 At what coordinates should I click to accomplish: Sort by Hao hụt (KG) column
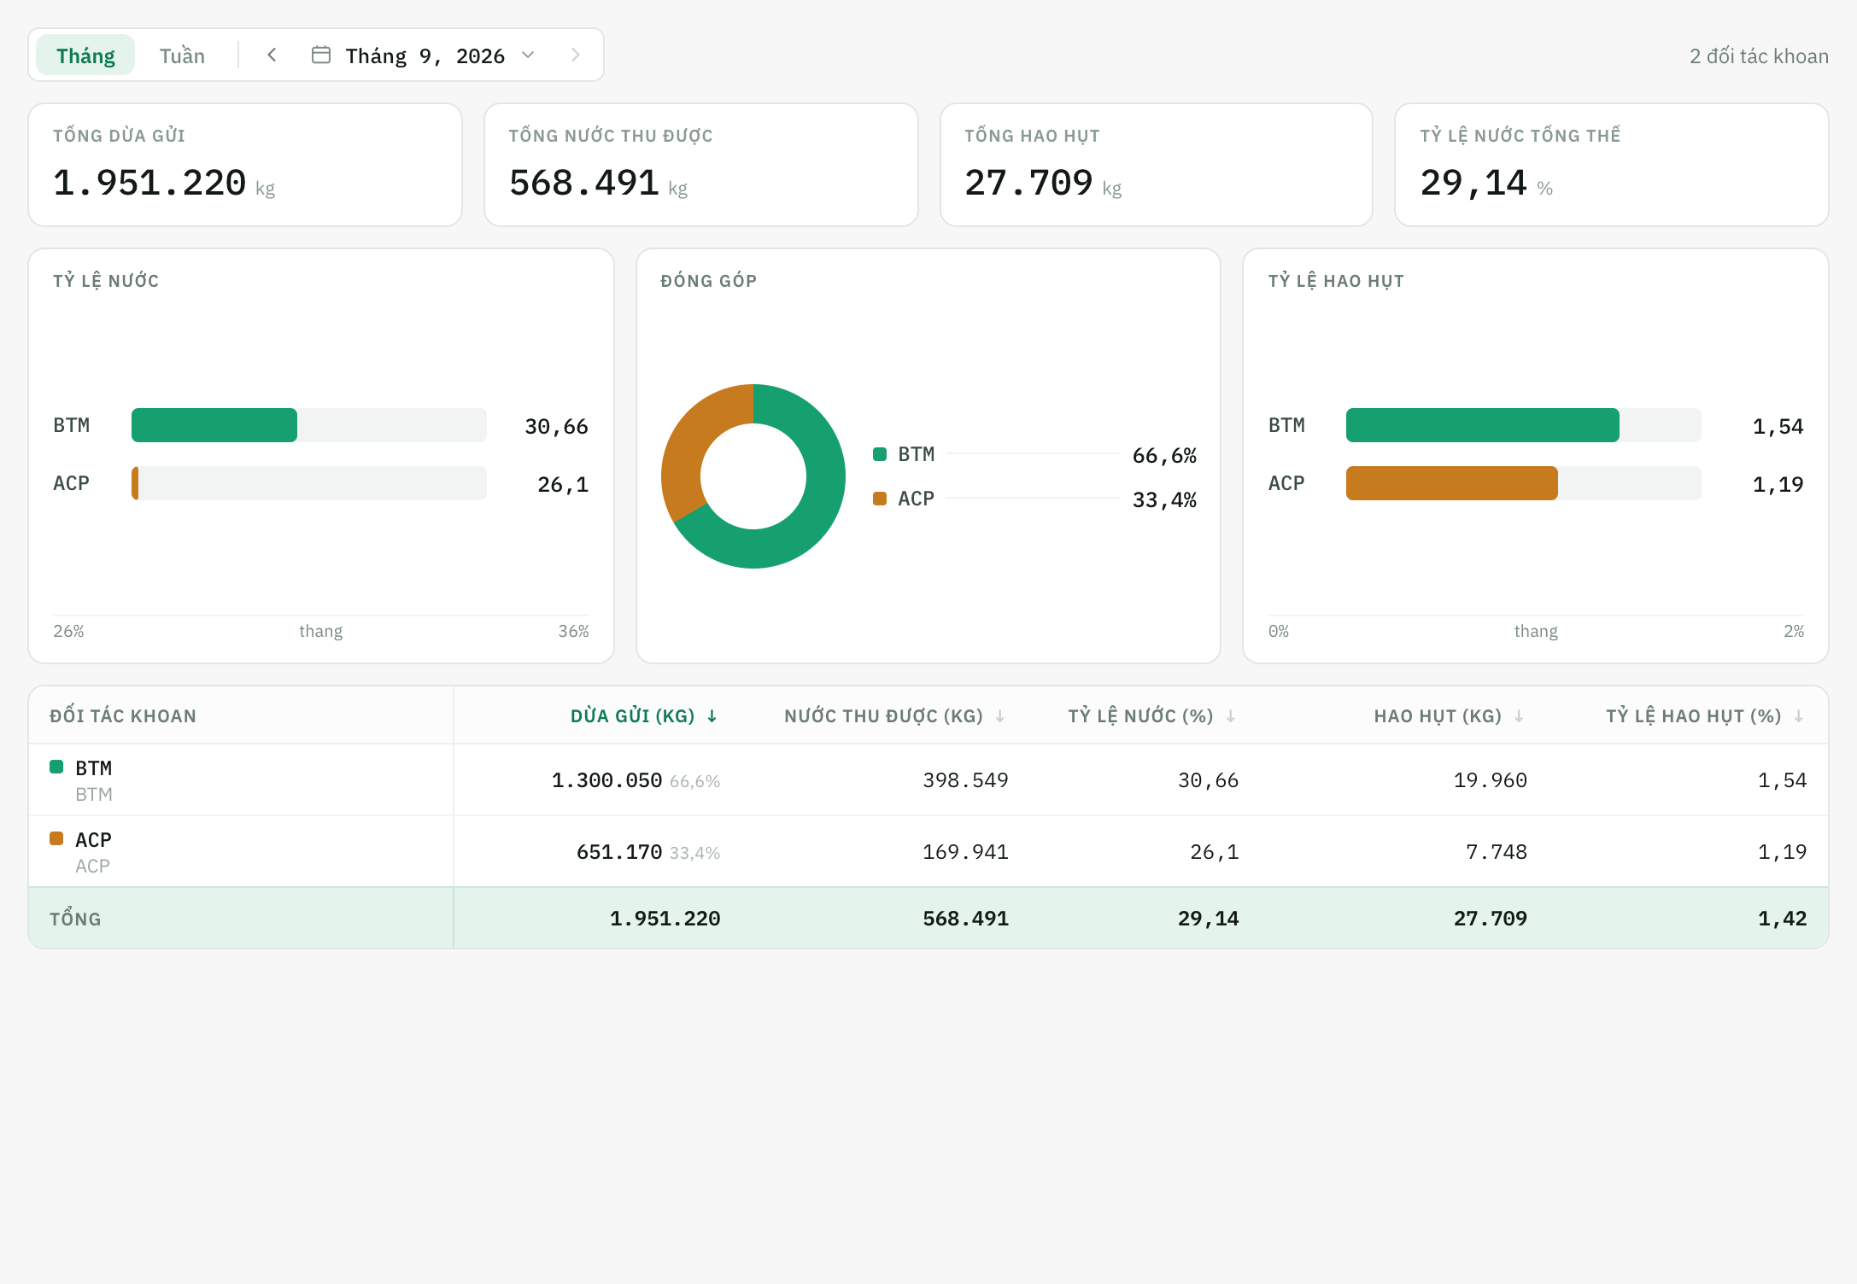(x=1449, y=716)
